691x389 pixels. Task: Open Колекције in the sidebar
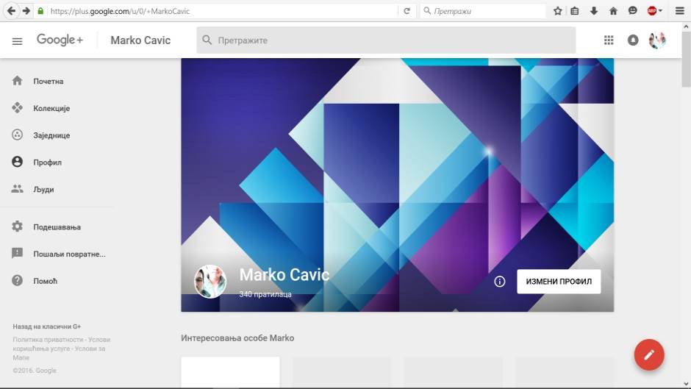click(x=51, y=109)
